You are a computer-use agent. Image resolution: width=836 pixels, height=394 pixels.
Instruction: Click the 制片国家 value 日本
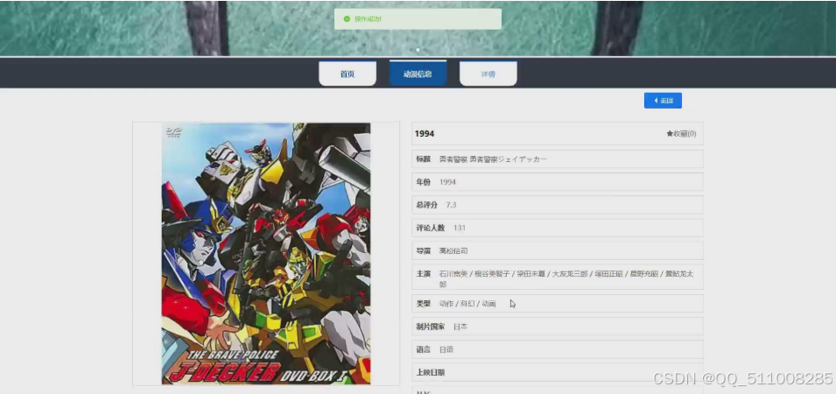460,327
